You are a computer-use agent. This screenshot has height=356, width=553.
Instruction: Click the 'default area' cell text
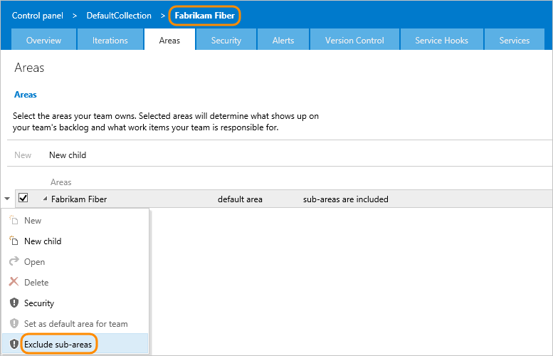click(240, 199)
